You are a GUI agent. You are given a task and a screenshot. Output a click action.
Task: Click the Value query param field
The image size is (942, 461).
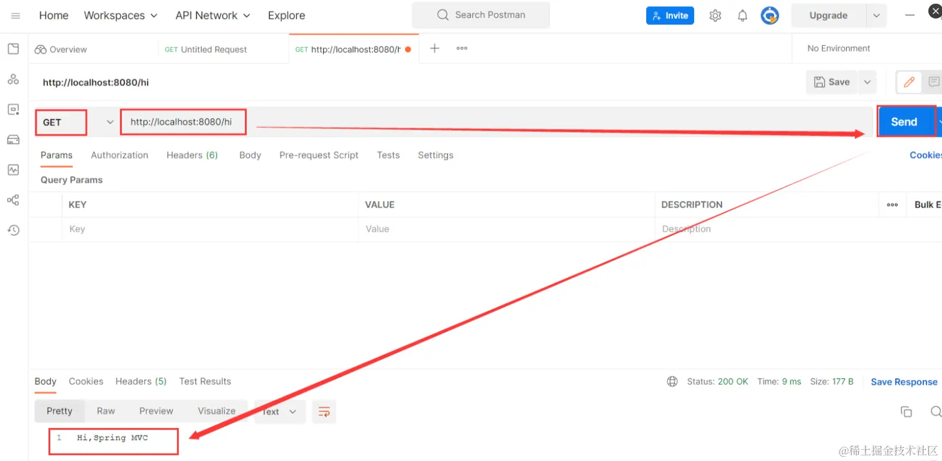506,229
